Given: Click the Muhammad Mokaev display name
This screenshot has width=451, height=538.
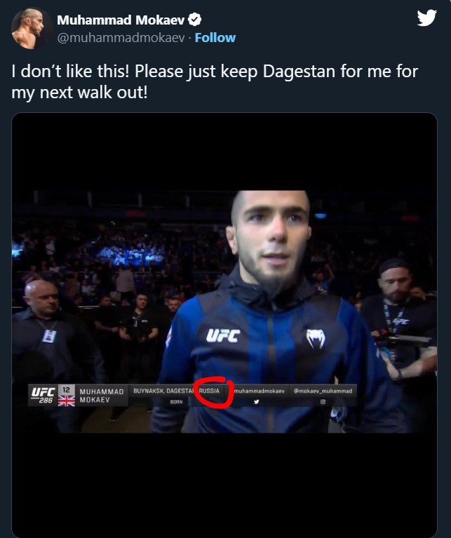Looking at the screenshot, I should tap(121, 20).
